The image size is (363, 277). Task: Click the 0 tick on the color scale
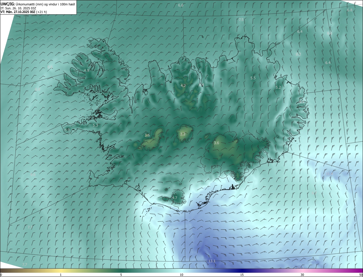coord(1,275)
